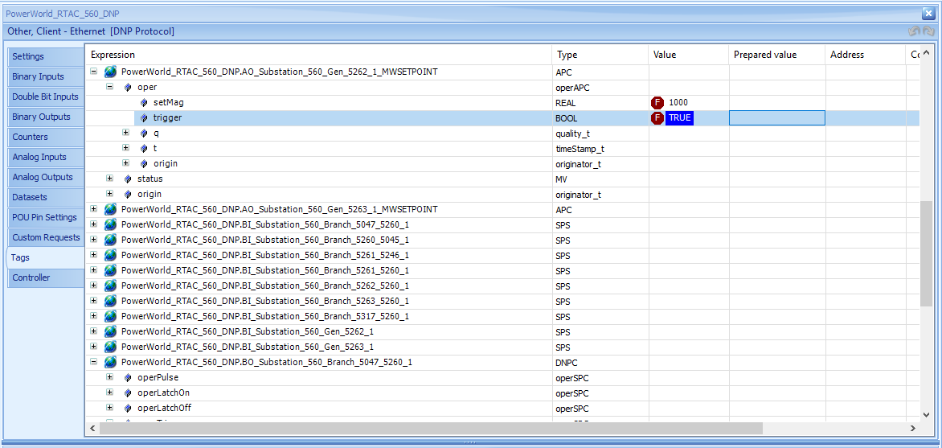The width and height of the screenshot is (942, 448).
Task: Click globe icon of BI_Substation_560_Gen_5263_1
Action: (x=111, y=347)
